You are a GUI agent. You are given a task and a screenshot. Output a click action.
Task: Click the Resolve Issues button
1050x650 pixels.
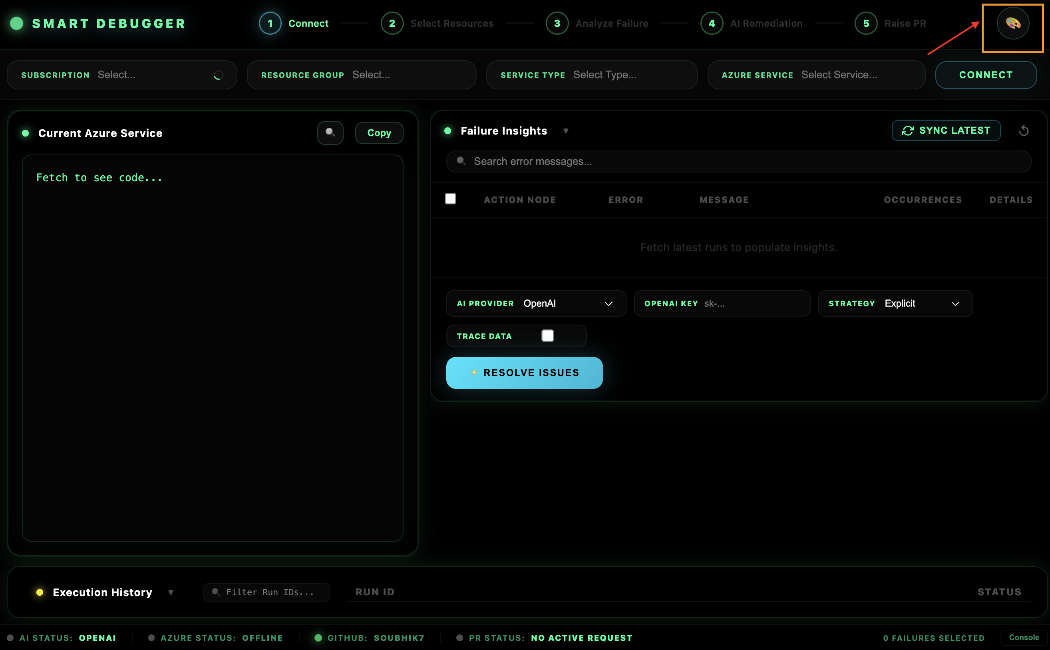coord(524,373)
